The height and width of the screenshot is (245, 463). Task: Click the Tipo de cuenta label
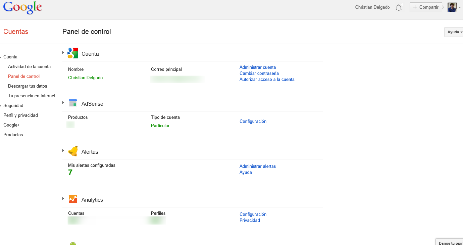click(165, 117)
